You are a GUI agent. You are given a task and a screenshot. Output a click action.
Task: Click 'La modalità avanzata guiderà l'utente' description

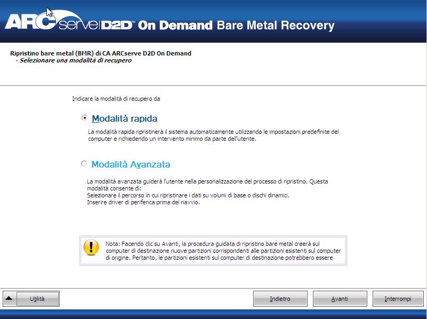click(207, 185)
